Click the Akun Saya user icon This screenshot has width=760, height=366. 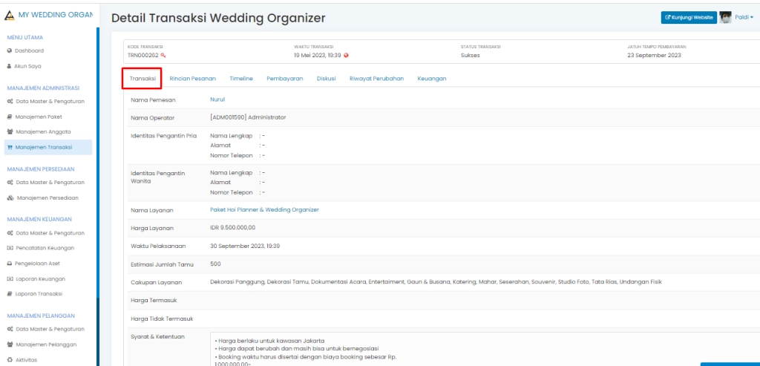10,66
